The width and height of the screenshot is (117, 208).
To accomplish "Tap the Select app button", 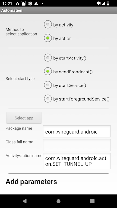I will (x=24, y=118).
